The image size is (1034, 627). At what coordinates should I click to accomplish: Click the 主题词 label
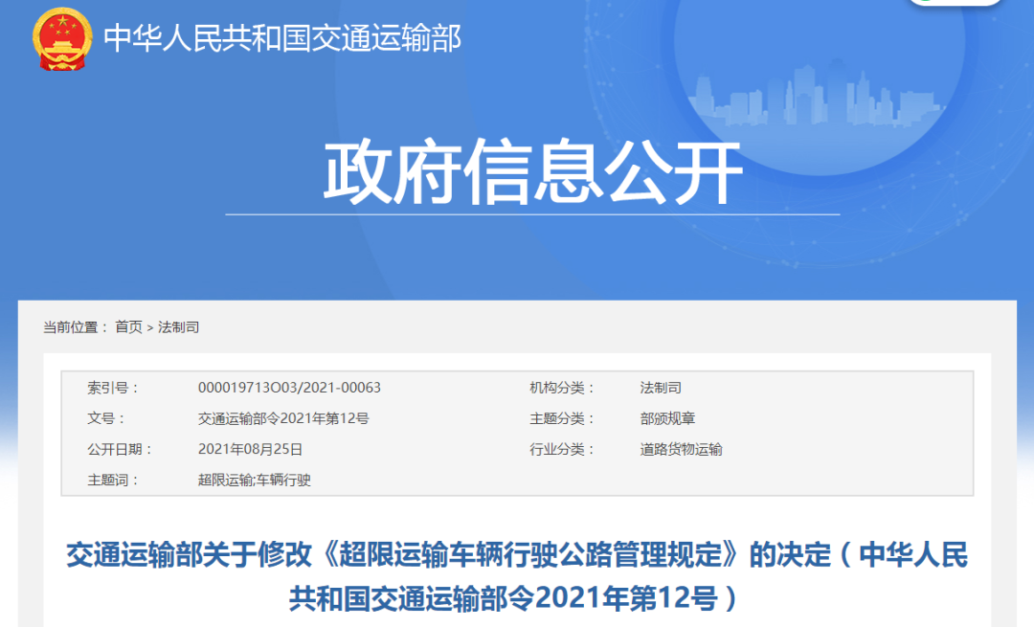pyautogui.click(x=113, y=480)
